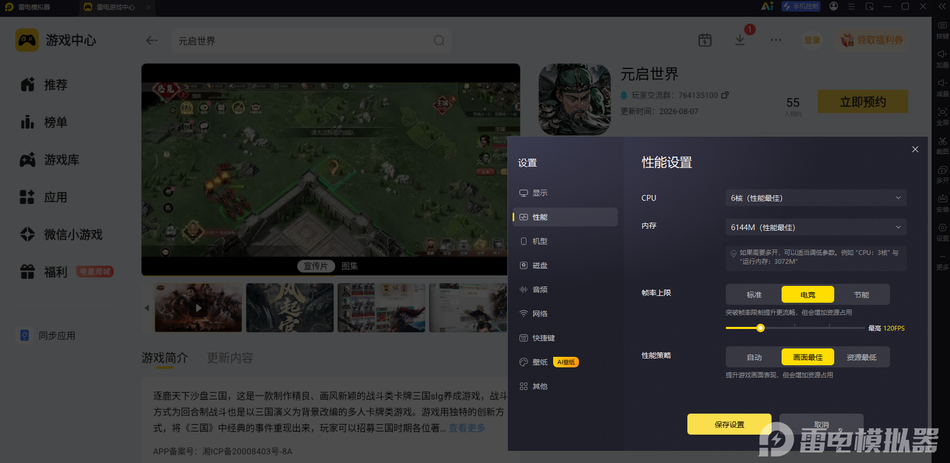The image size is (950, 463).
Task: Click the search magnifier icon
Action: coord(439,40)
